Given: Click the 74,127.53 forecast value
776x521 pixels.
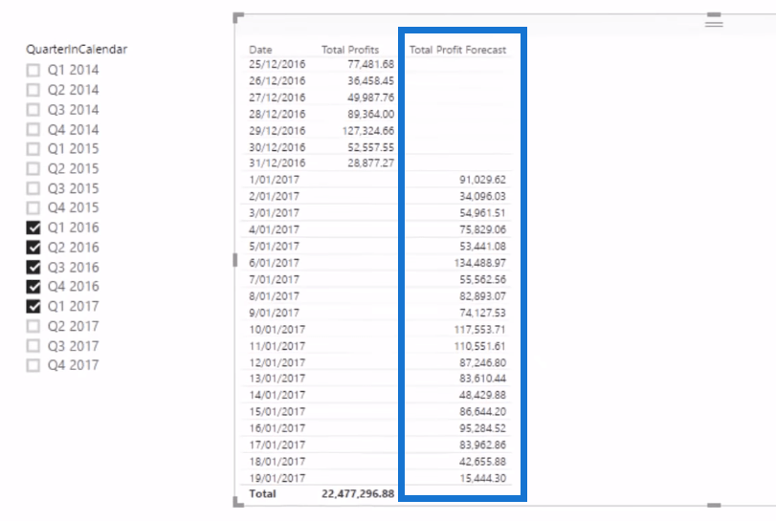Looking at the screenshot, I should pyautogui.click(x=482, y=313).
